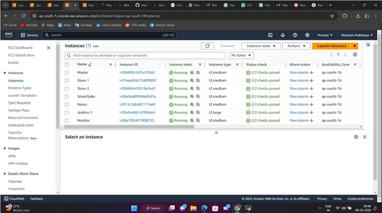Screen dimensions: 382x213
Task: Go to previous page of instances
Action: (331, 54)
